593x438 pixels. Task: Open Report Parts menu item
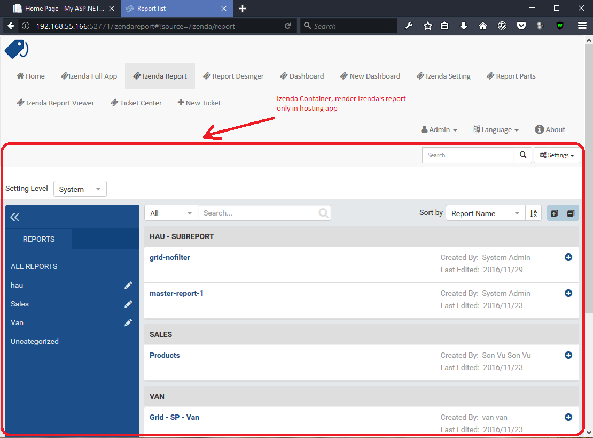coord(511,76)
